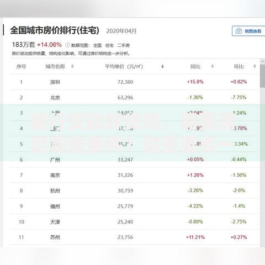Click the table vertical scrollbar thumb

tap(263, 76)
